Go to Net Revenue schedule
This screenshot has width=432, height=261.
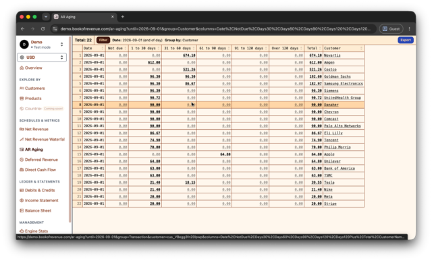(x=34, y=129)
